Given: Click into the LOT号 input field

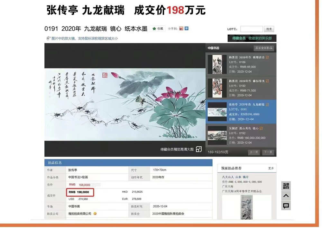Looking at the screenshot, I should click(x=251, y=29).
